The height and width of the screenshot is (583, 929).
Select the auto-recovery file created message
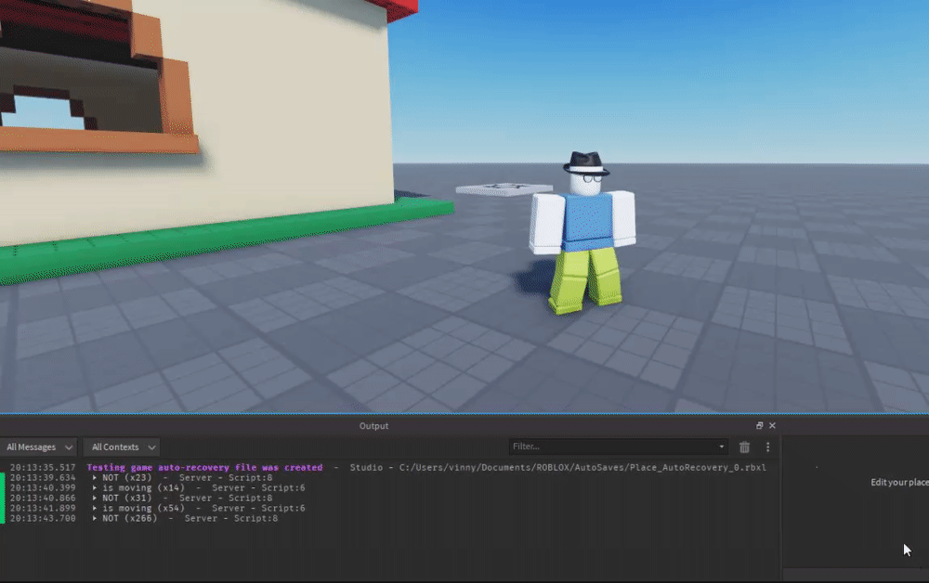pos(204,468)
